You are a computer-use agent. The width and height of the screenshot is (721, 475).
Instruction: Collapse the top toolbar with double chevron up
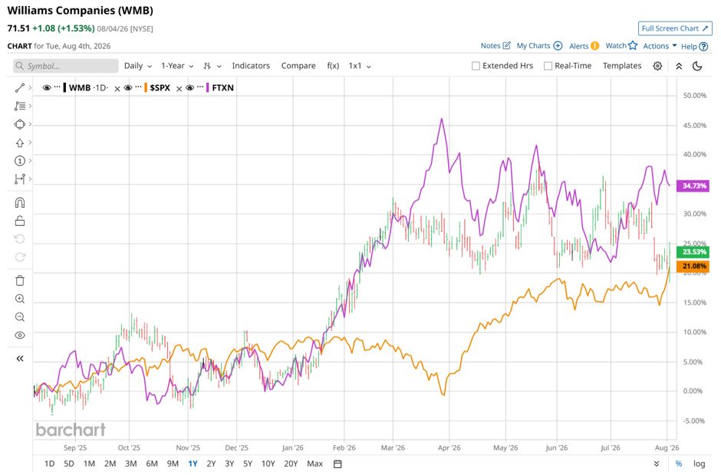[x=679, y=66]
